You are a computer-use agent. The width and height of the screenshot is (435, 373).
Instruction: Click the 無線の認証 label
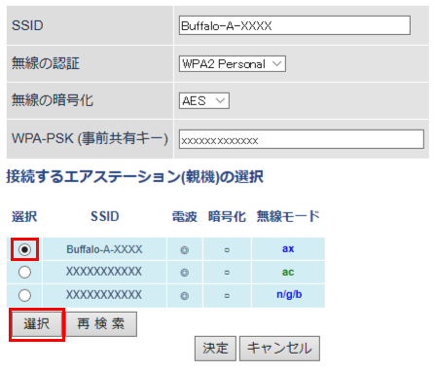coord(46,63)
